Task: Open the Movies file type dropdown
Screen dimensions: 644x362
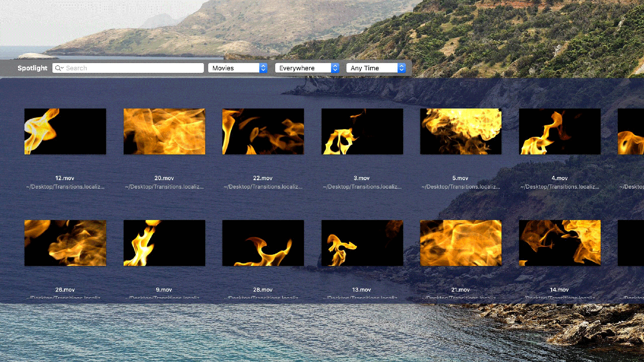Action: 237,68
